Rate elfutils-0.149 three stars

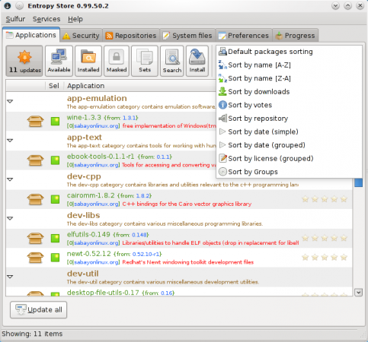tap(325, 239)
